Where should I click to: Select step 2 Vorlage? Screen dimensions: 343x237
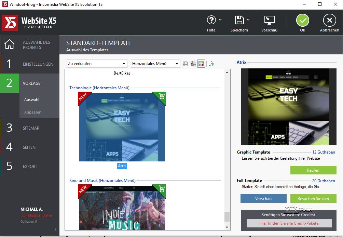click(30, 83)
